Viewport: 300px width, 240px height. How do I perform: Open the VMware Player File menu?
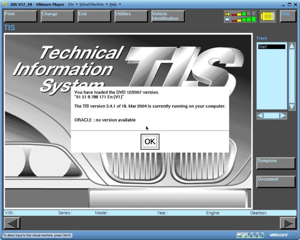(x=71, y=4)
